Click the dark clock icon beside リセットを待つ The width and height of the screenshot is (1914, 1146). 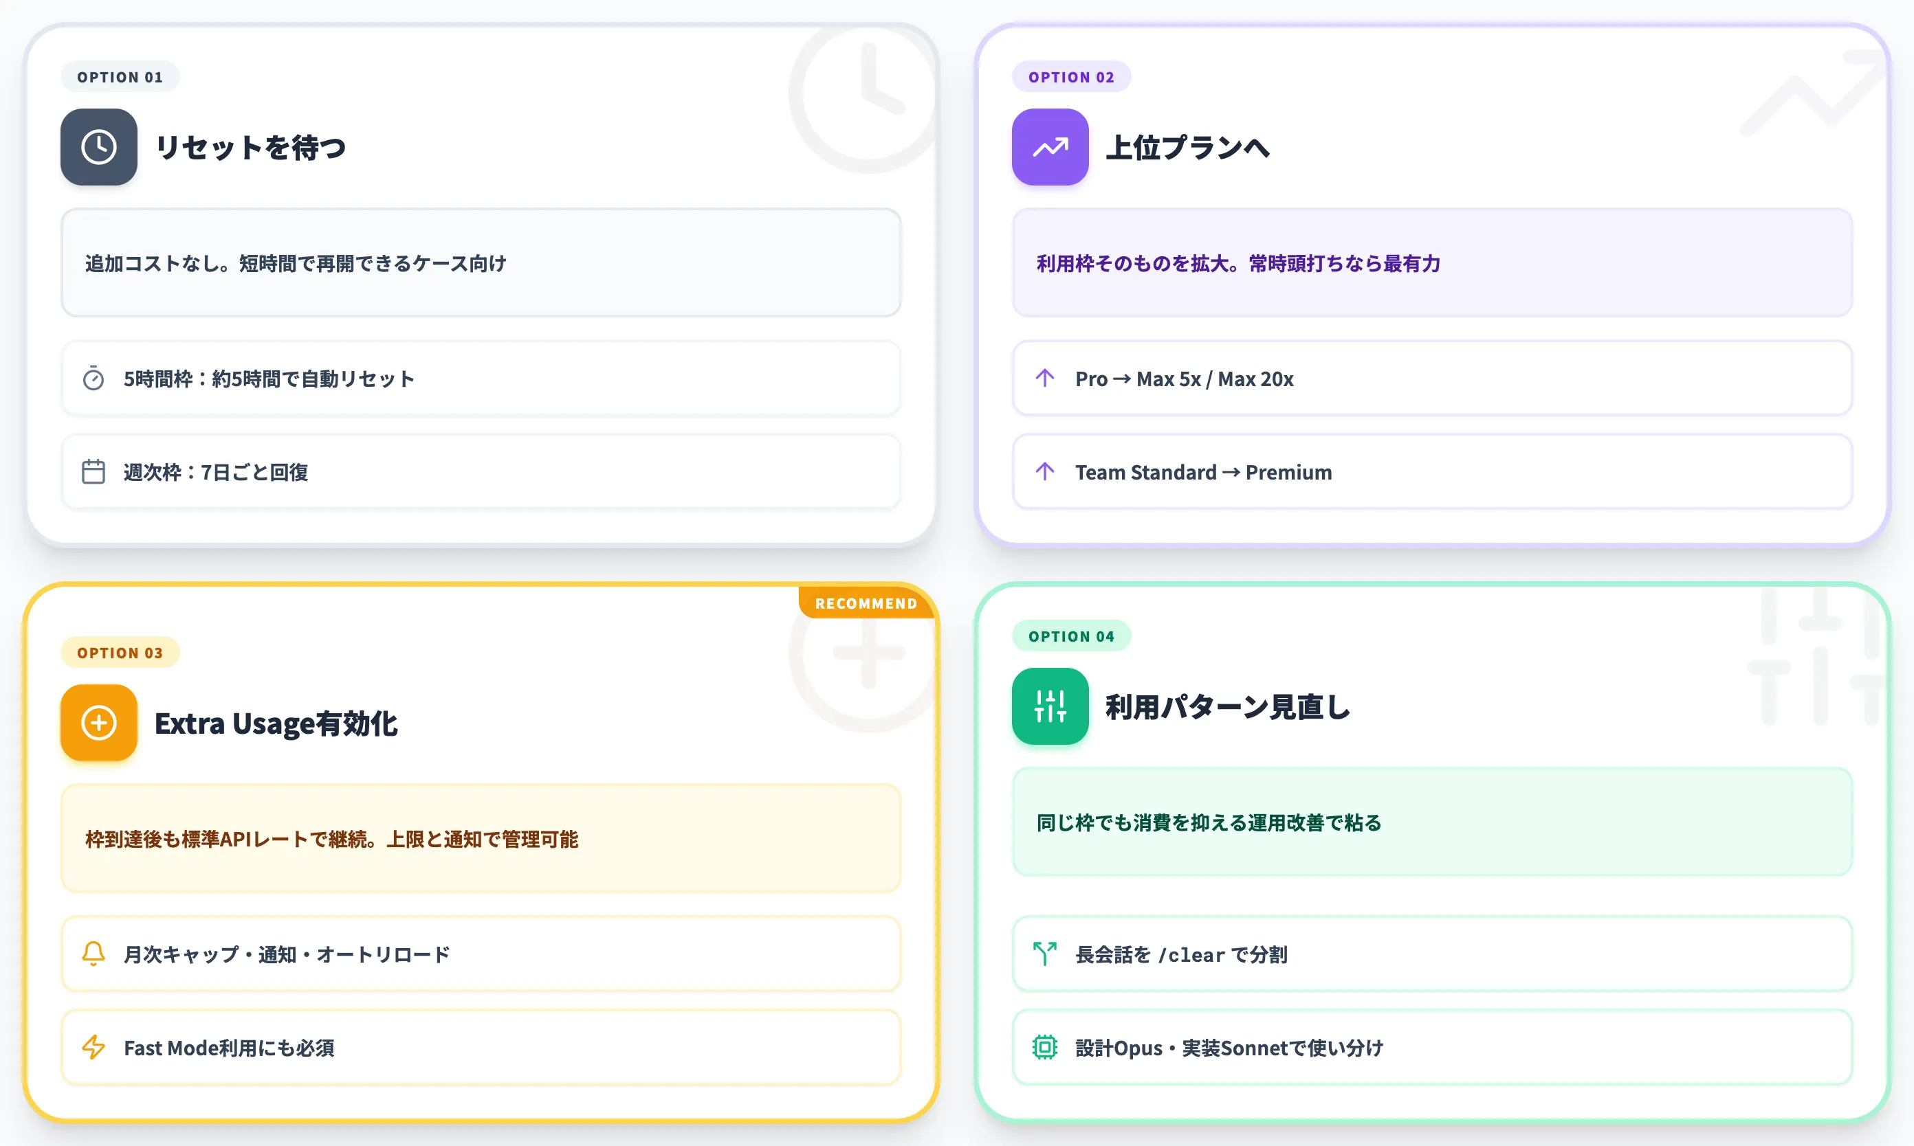point(99,147)
